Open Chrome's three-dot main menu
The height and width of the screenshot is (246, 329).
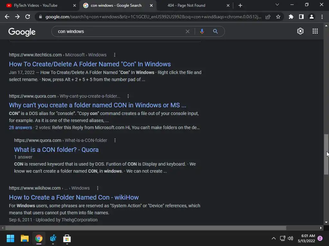(x=322, y=17)
